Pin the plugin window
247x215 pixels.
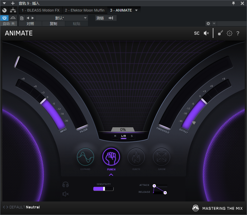click(x=233, y=3)
